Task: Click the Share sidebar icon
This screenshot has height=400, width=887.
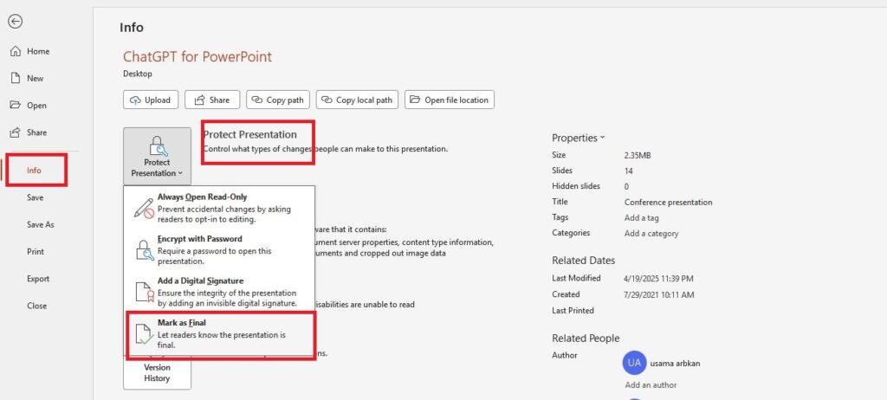Action: tap(16, 132)
